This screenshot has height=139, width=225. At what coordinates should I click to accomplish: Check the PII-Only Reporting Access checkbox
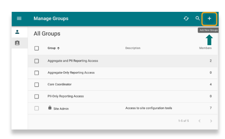(x=37, y=96)
